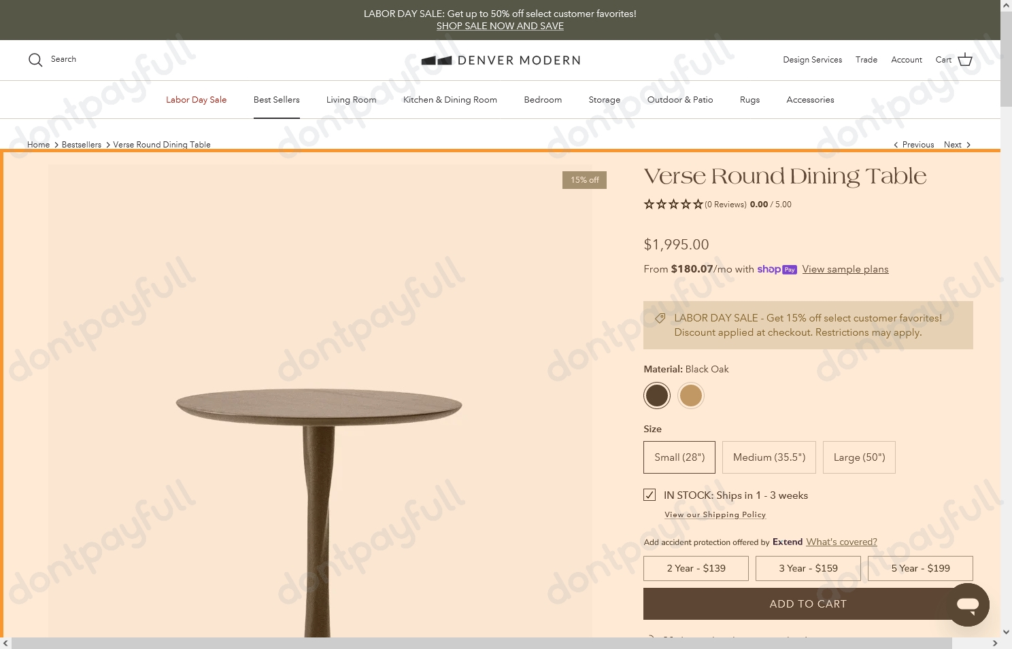Click the Shop Pay badge

[777, 269]
